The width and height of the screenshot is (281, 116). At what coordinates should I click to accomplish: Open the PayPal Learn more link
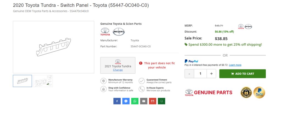(235, 65)
